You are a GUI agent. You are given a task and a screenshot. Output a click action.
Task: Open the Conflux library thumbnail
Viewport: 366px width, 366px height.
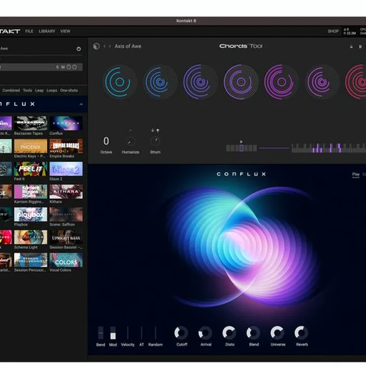[x=66, y=123]
